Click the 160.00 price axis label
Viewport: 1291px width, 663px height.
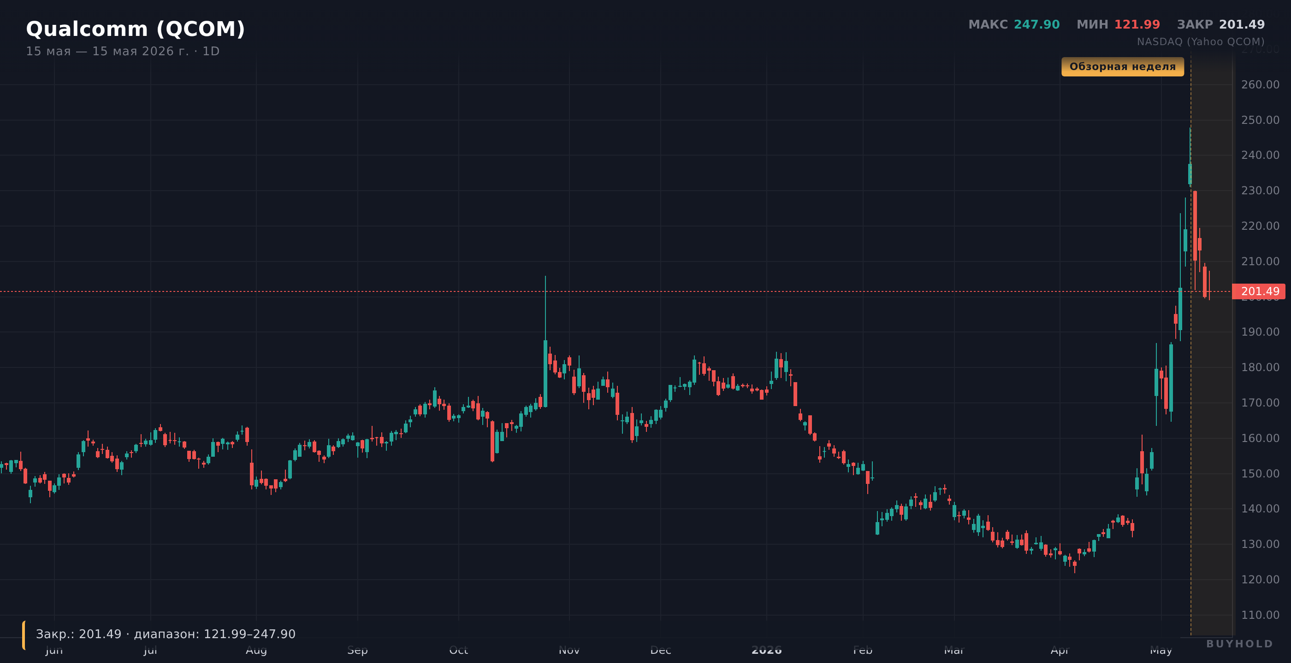click(1260, 438)
